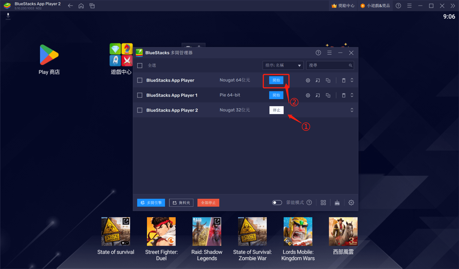Start the Nougat 64 BlueStacks App Player instance
The height and width of the screenshot is (269, 459).
coord(276,80)
